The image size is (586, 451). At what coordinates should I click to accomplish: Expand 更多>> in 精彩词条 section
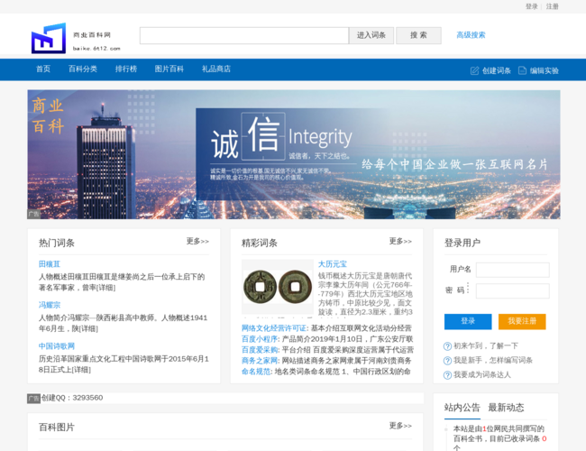click(400, 242)
